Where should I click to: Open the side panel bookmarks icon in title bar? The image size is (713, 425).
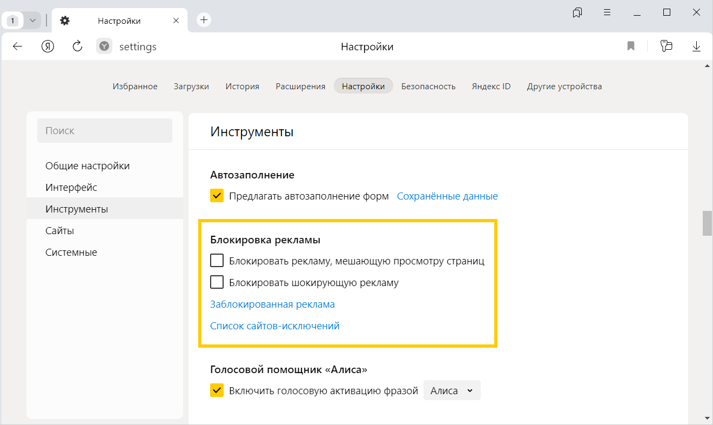pyautogui.click(x=577, y=12)
